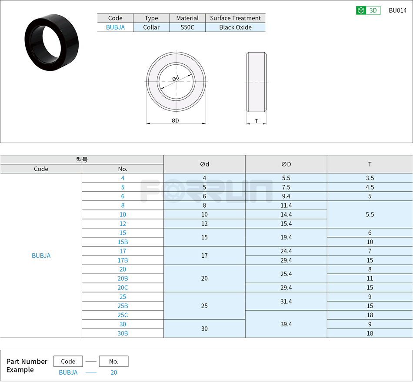Select model No. 15B

[123, 242]
